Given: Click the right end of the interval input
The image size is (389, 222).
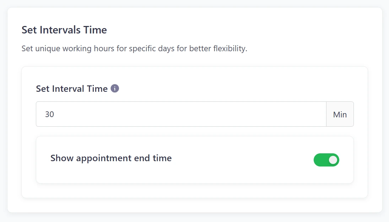Looking at the screenshot, I should point(316,114).
